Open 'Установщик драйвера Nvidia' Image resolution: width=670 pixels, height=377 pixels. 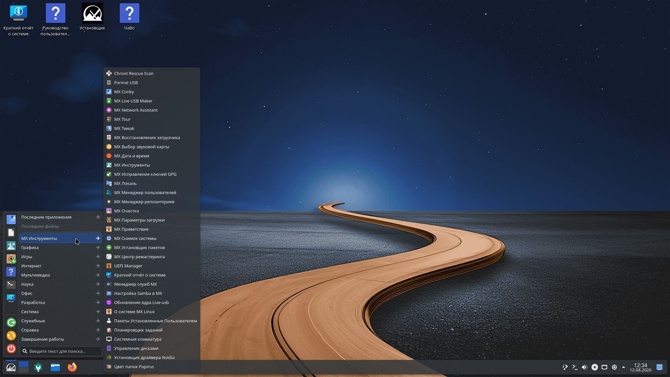point(152,357)
